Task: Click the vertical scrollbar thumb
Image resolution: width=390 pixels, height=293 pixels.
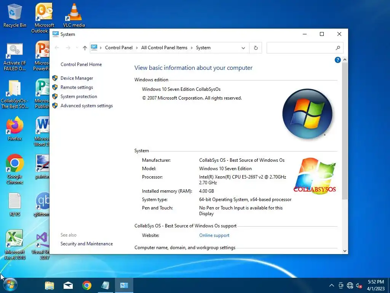Action: pos(345,131)
